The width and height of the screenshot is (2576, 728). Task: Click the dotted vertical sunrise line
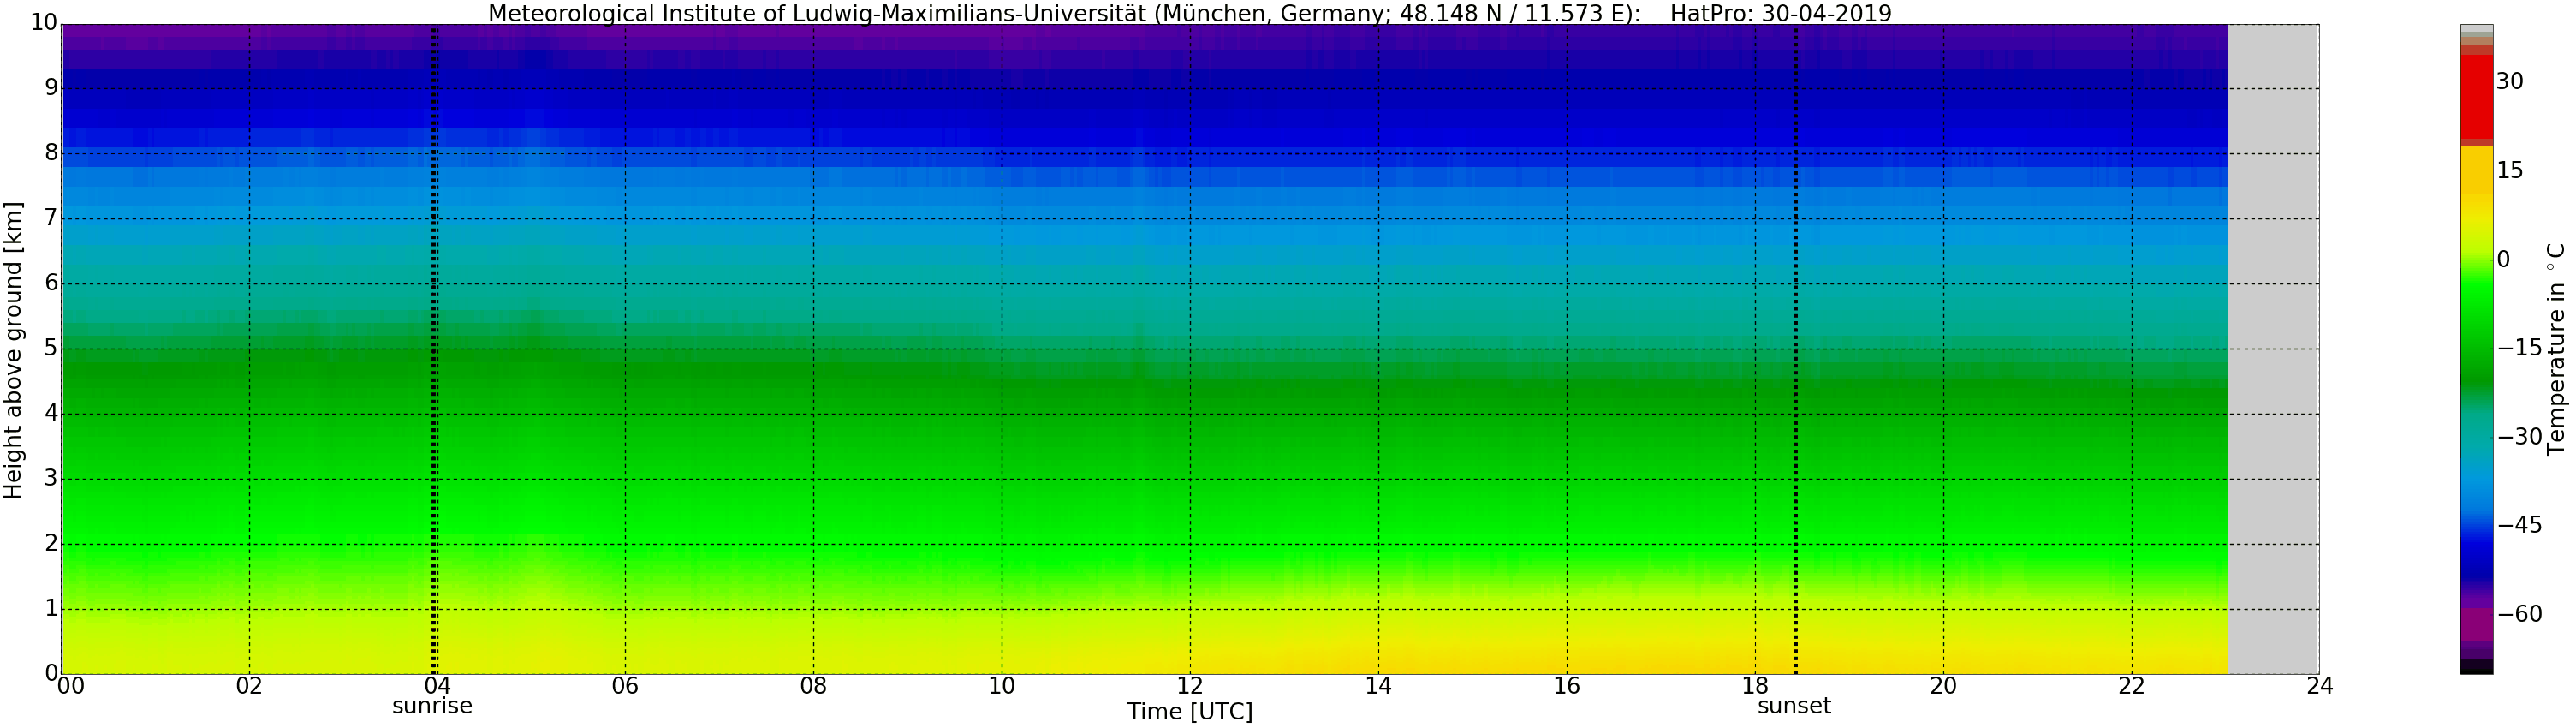[x=433, y=350]
